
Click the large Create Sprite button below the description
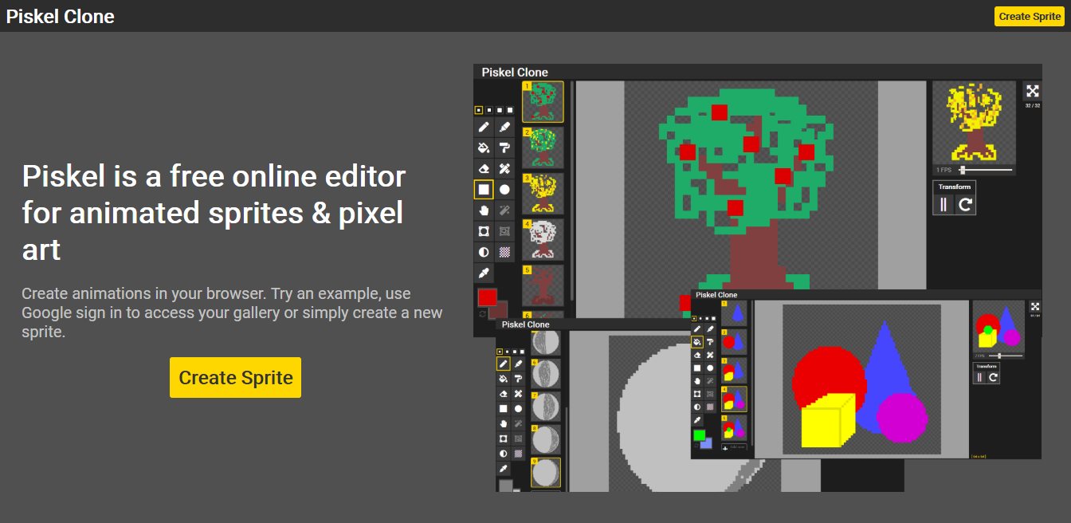pyautogui.click(x=235, y=377)
